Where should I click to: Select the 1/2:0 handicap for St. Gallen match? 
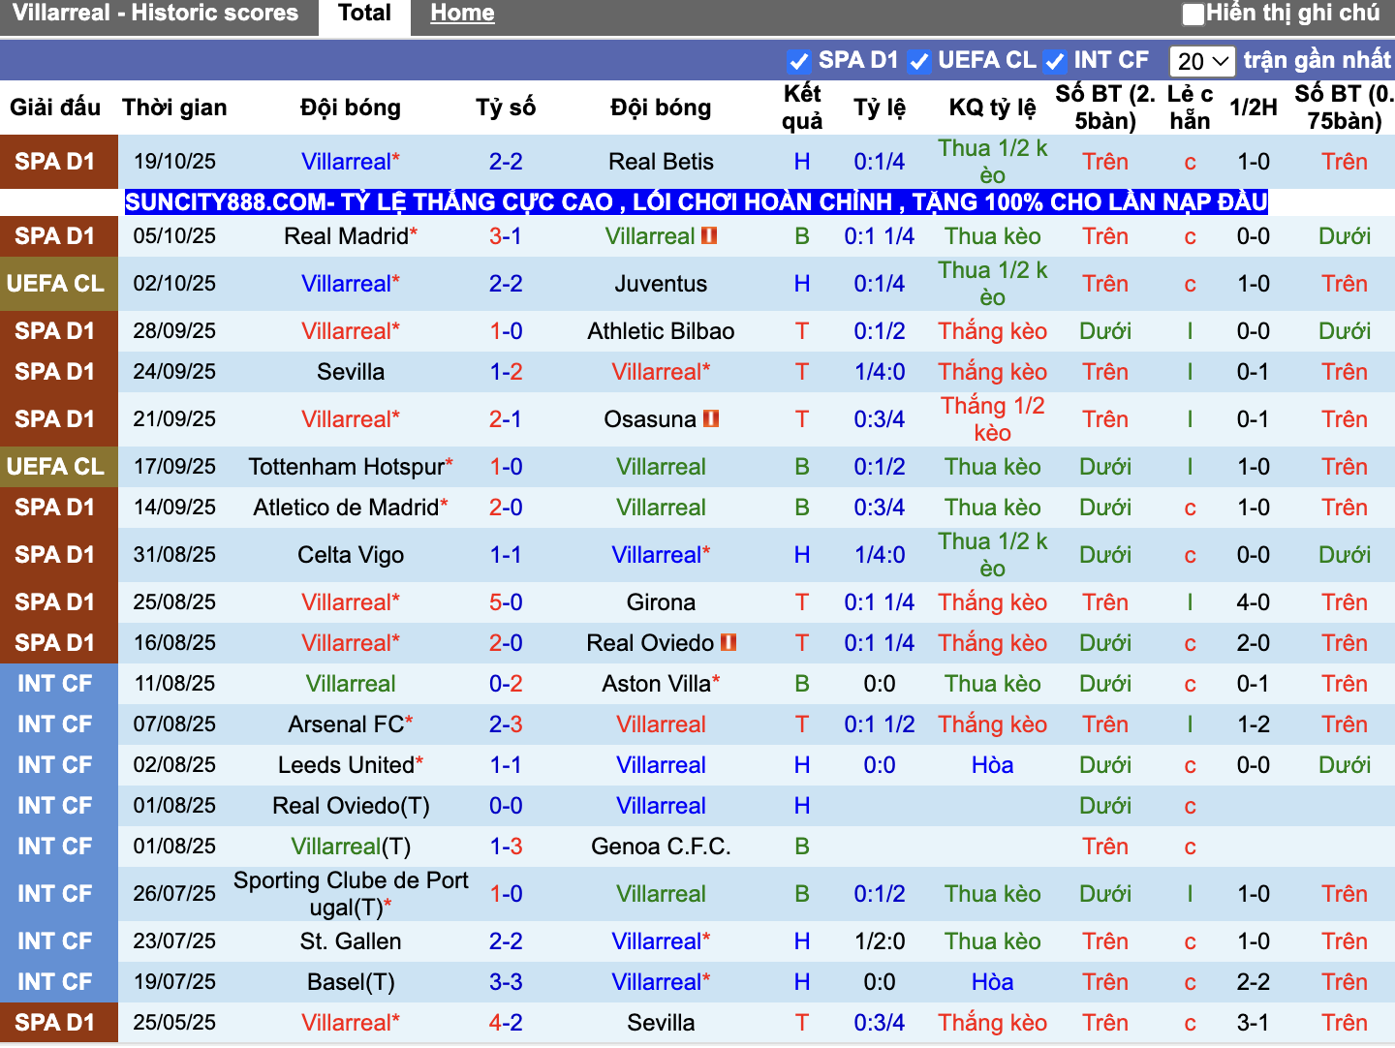click(x=880, y=941)
